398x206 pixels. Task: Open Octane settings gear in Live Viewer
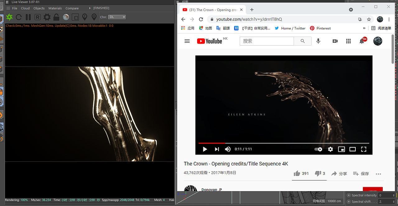(47, 17)
